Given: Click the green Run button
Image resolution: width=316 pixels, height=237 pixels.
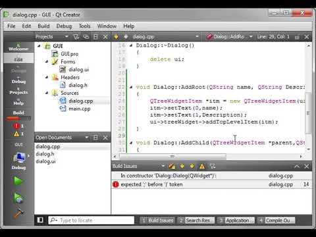Looking at the screenshot, I should click(18, 181).
